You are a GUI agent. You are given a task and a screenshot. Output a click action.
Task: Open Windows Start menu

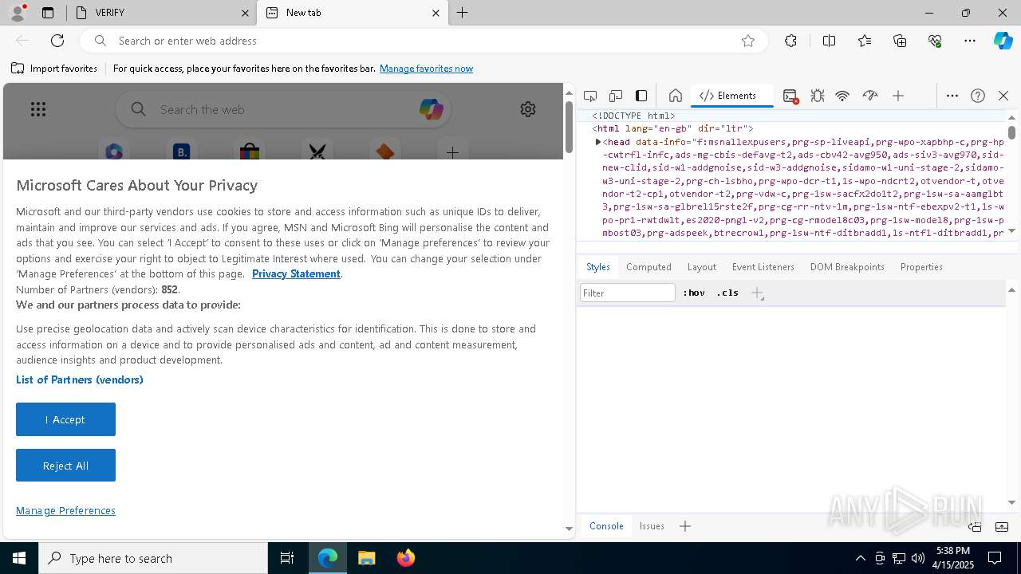click(19, 558)
